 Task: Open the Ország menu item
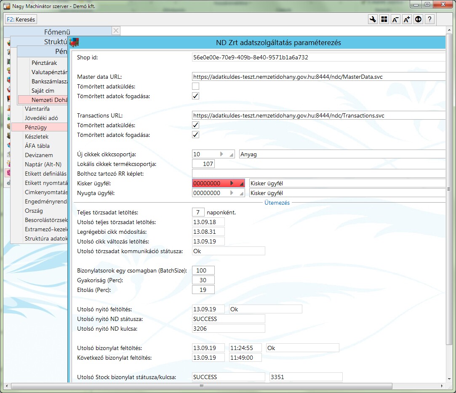[34, 211]
